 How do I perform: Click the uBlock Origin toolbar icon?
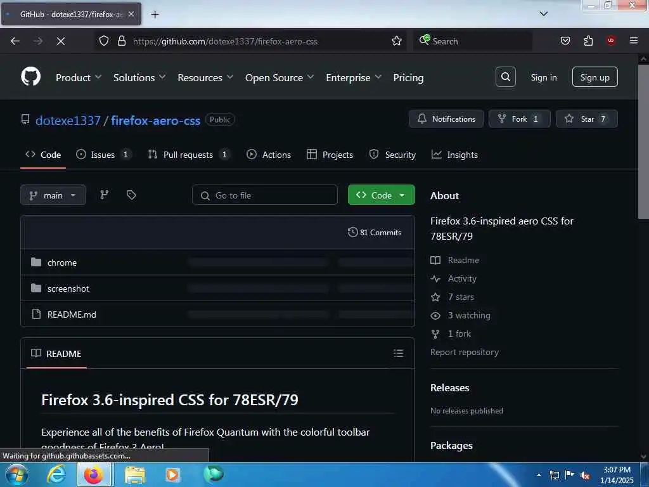611,41
